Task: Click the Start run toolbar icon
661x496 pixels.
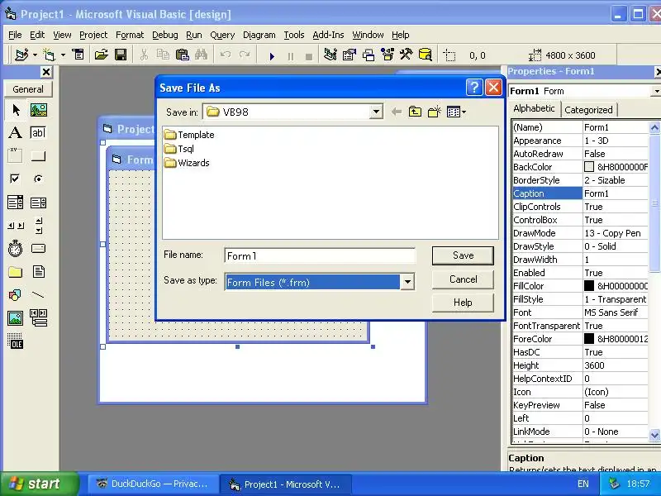Action: [x=272, y=55]
